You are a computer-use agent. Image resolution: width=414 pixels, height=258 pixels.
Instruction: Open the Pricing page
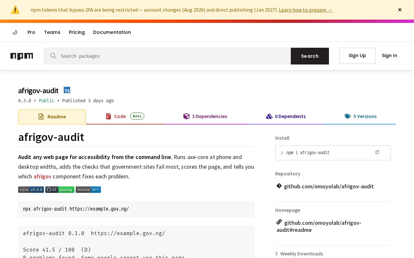click(77, 32)
